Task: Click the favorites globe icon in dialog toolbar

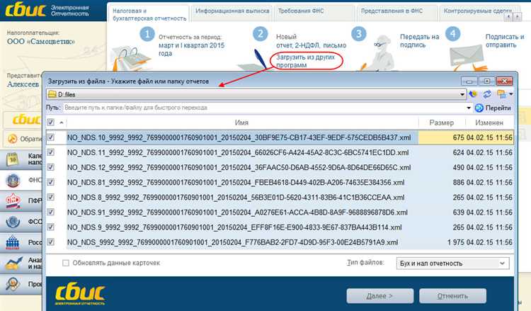Action: pos(473,94)
